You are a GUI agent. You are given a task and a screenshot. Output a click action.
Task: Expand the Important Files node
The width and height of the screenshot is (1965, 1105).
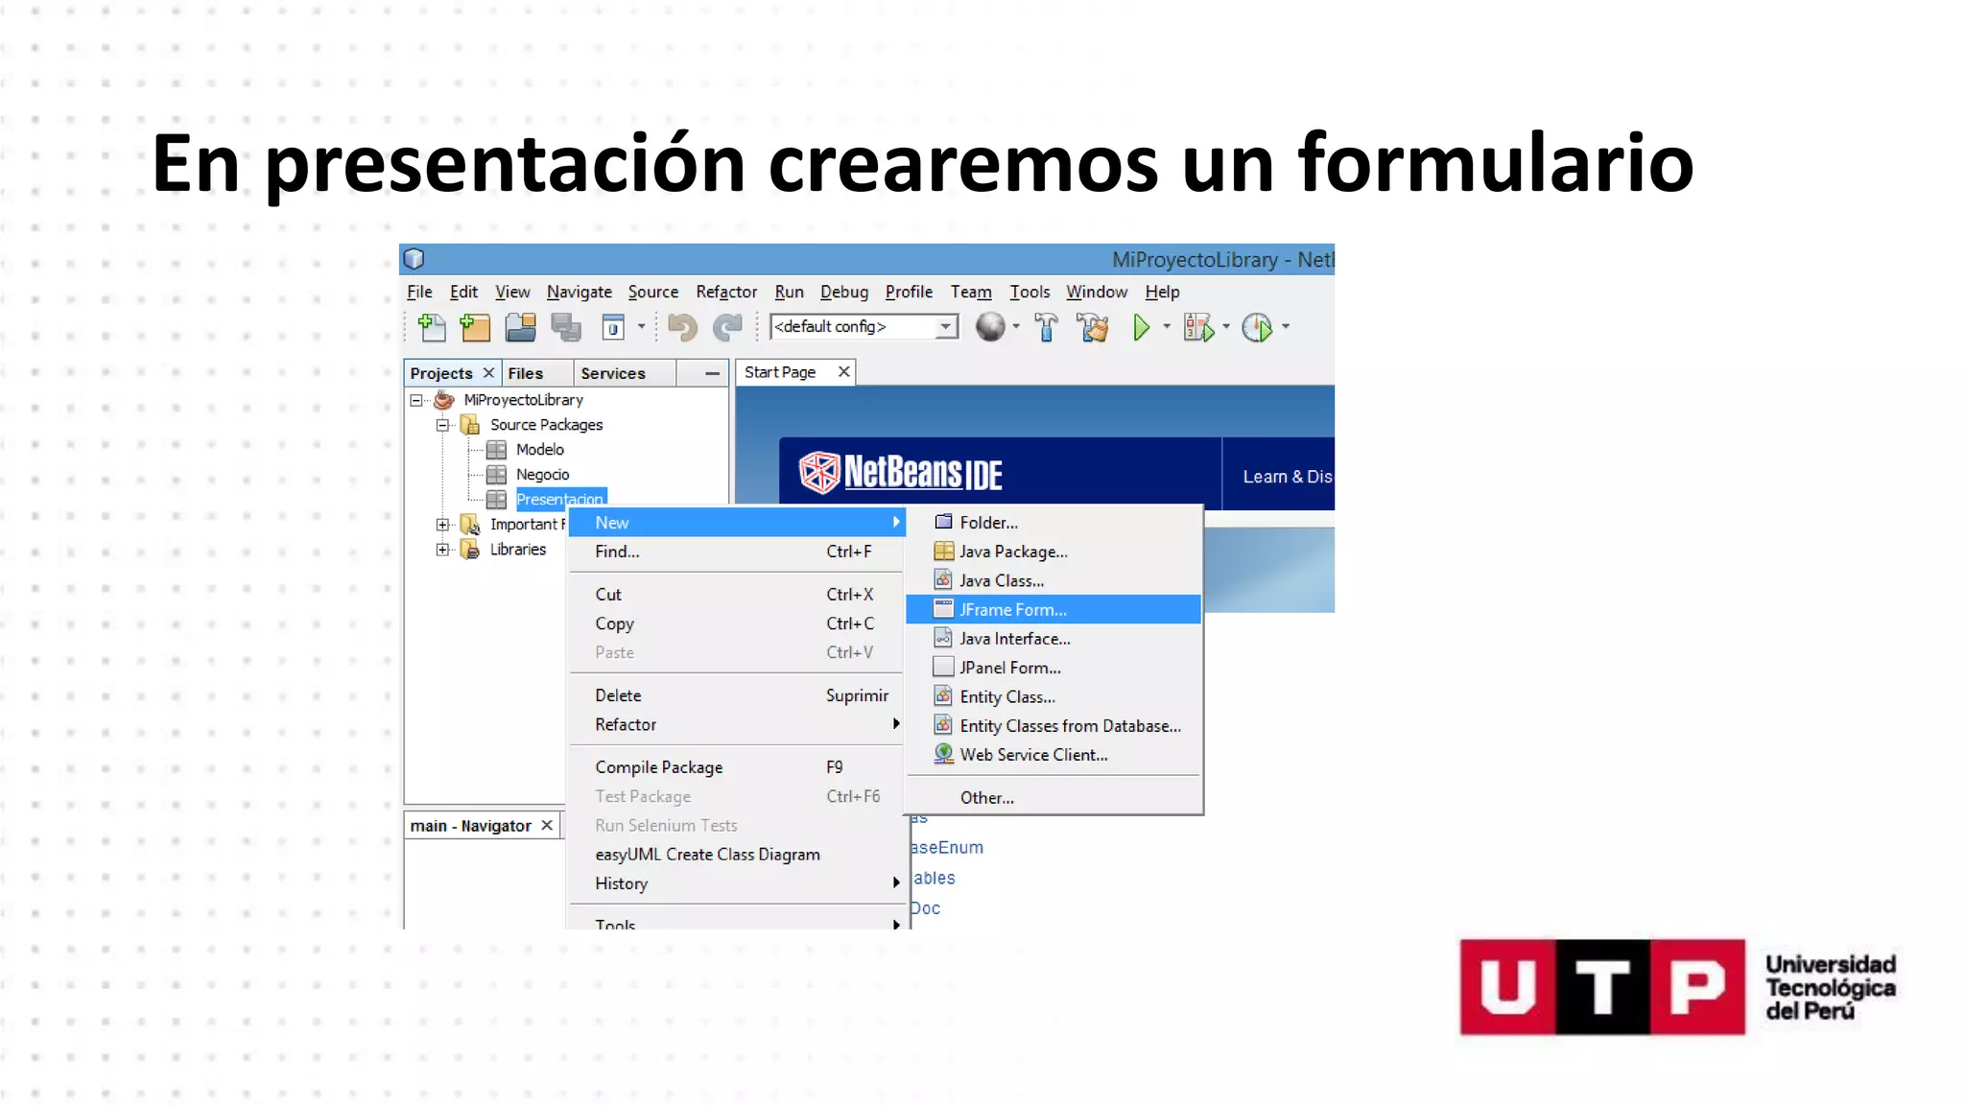(442, 525)
